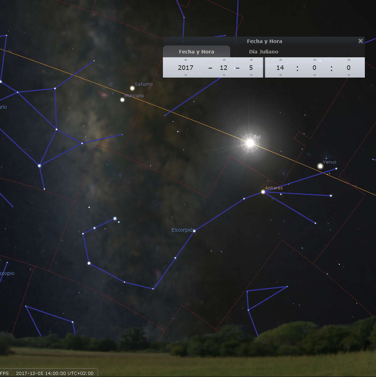
Task: Raise the minutes with the up arrow
Action: tap(314, 60)
